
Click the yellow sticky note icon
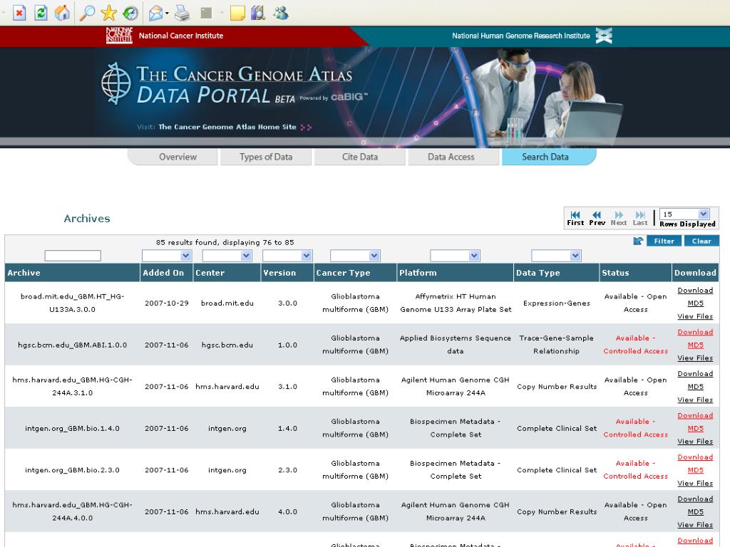[237, 13]
